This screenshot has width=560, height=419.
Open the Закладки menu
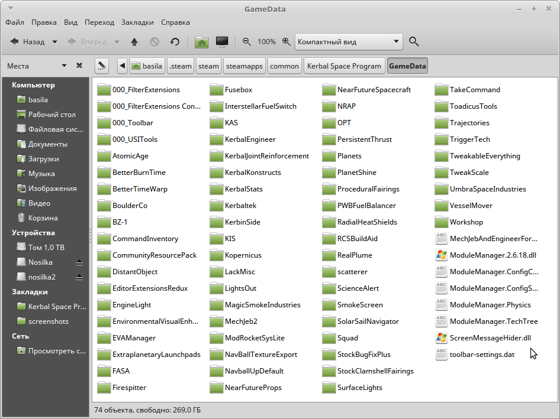(137, 22)
